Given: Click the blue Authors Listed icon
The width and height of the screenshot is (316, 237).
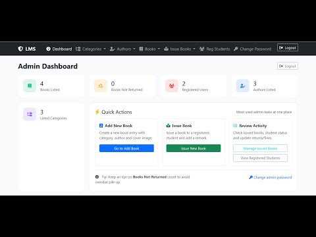Looking at the screenshot, I should click(243, 86).
